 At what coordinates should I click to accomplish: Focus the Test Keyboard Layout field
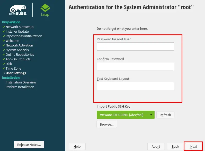point(135,86)
